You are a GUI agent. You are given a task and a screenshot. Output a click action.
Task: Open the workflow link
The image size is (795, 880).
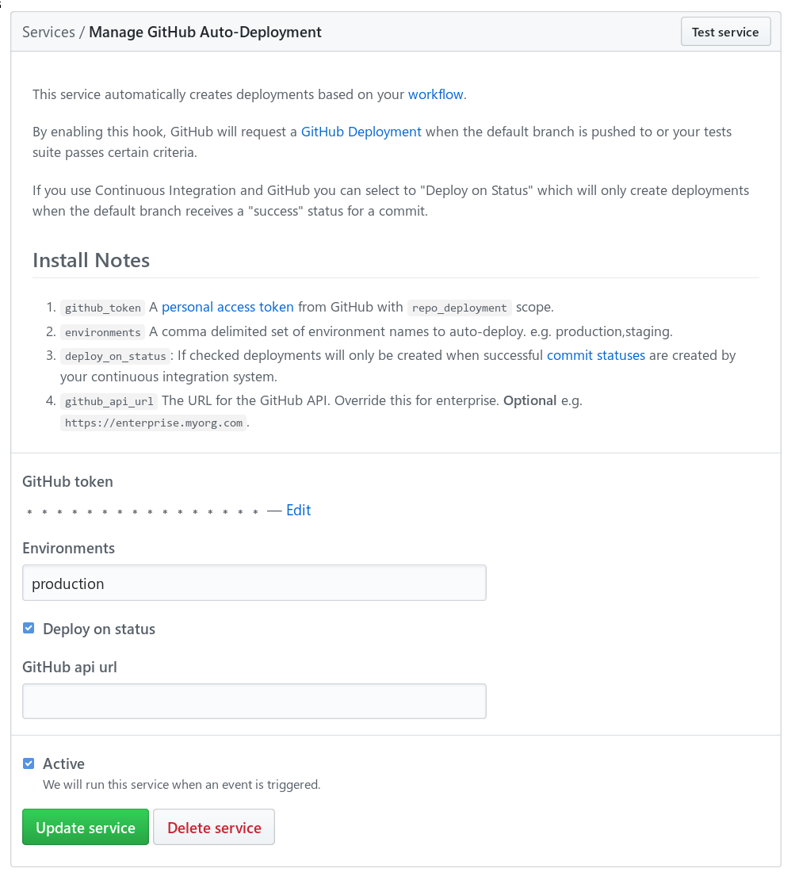tap(435, 94)
